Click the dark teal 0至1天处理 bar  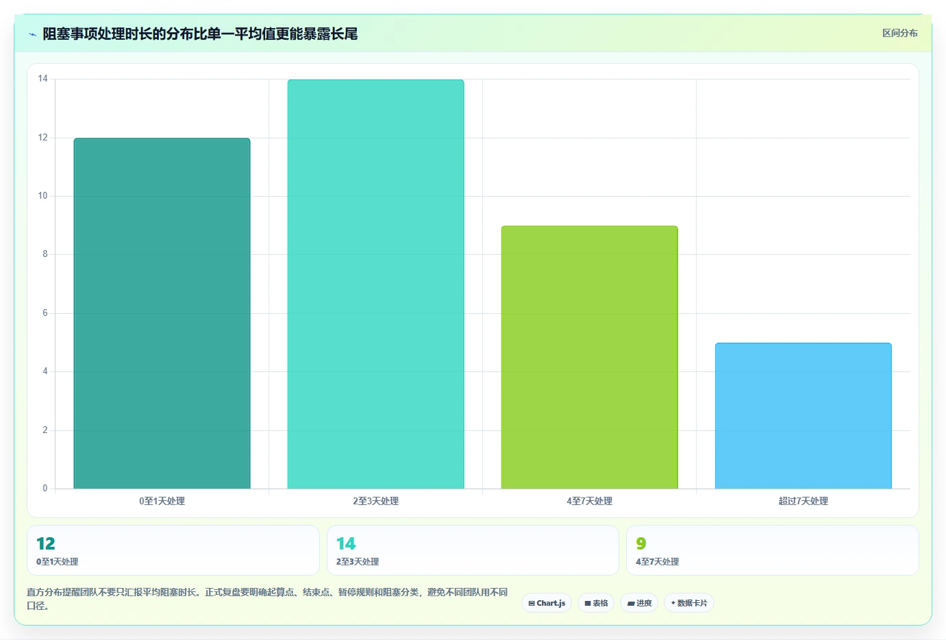162,313
